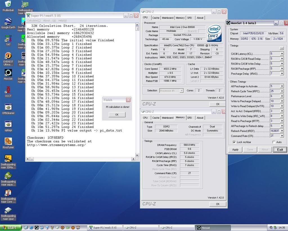
Task: Switch to Mainboard tab in upper CPU-Z
Action: [168, 18]
